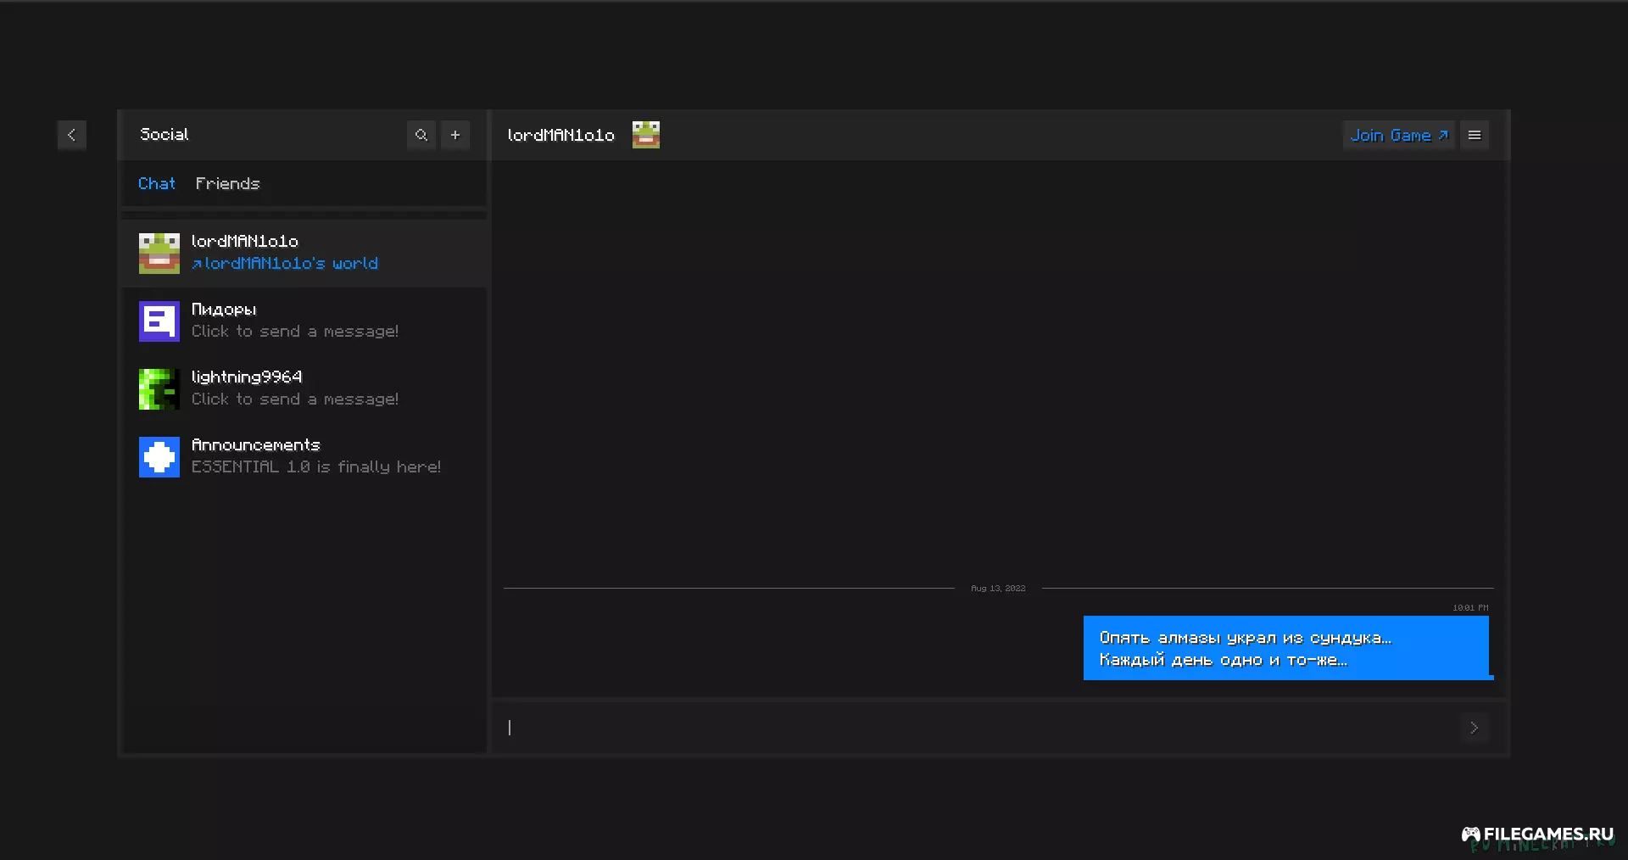
Task: Click the send message arrow icon
Action: click(x=1474, y=728)
